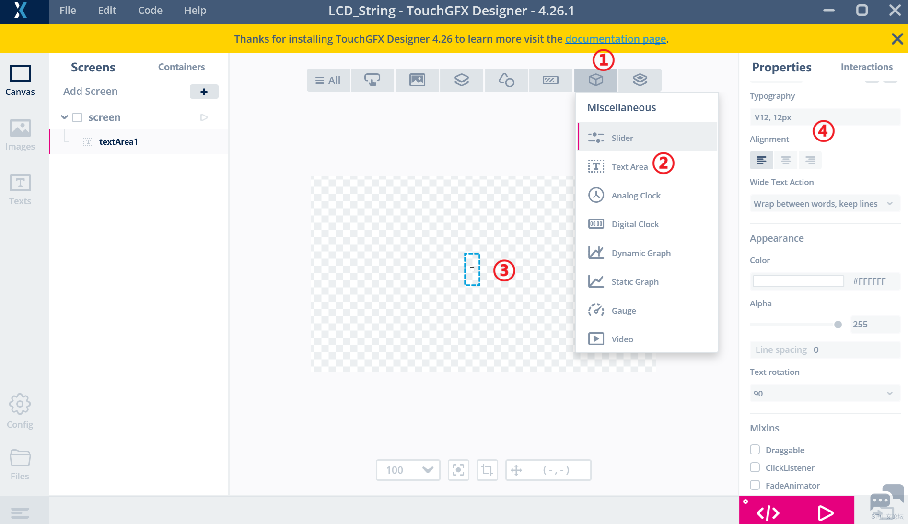
Task: Open the Config section in sidebar
Action: (x=20, y=411)
